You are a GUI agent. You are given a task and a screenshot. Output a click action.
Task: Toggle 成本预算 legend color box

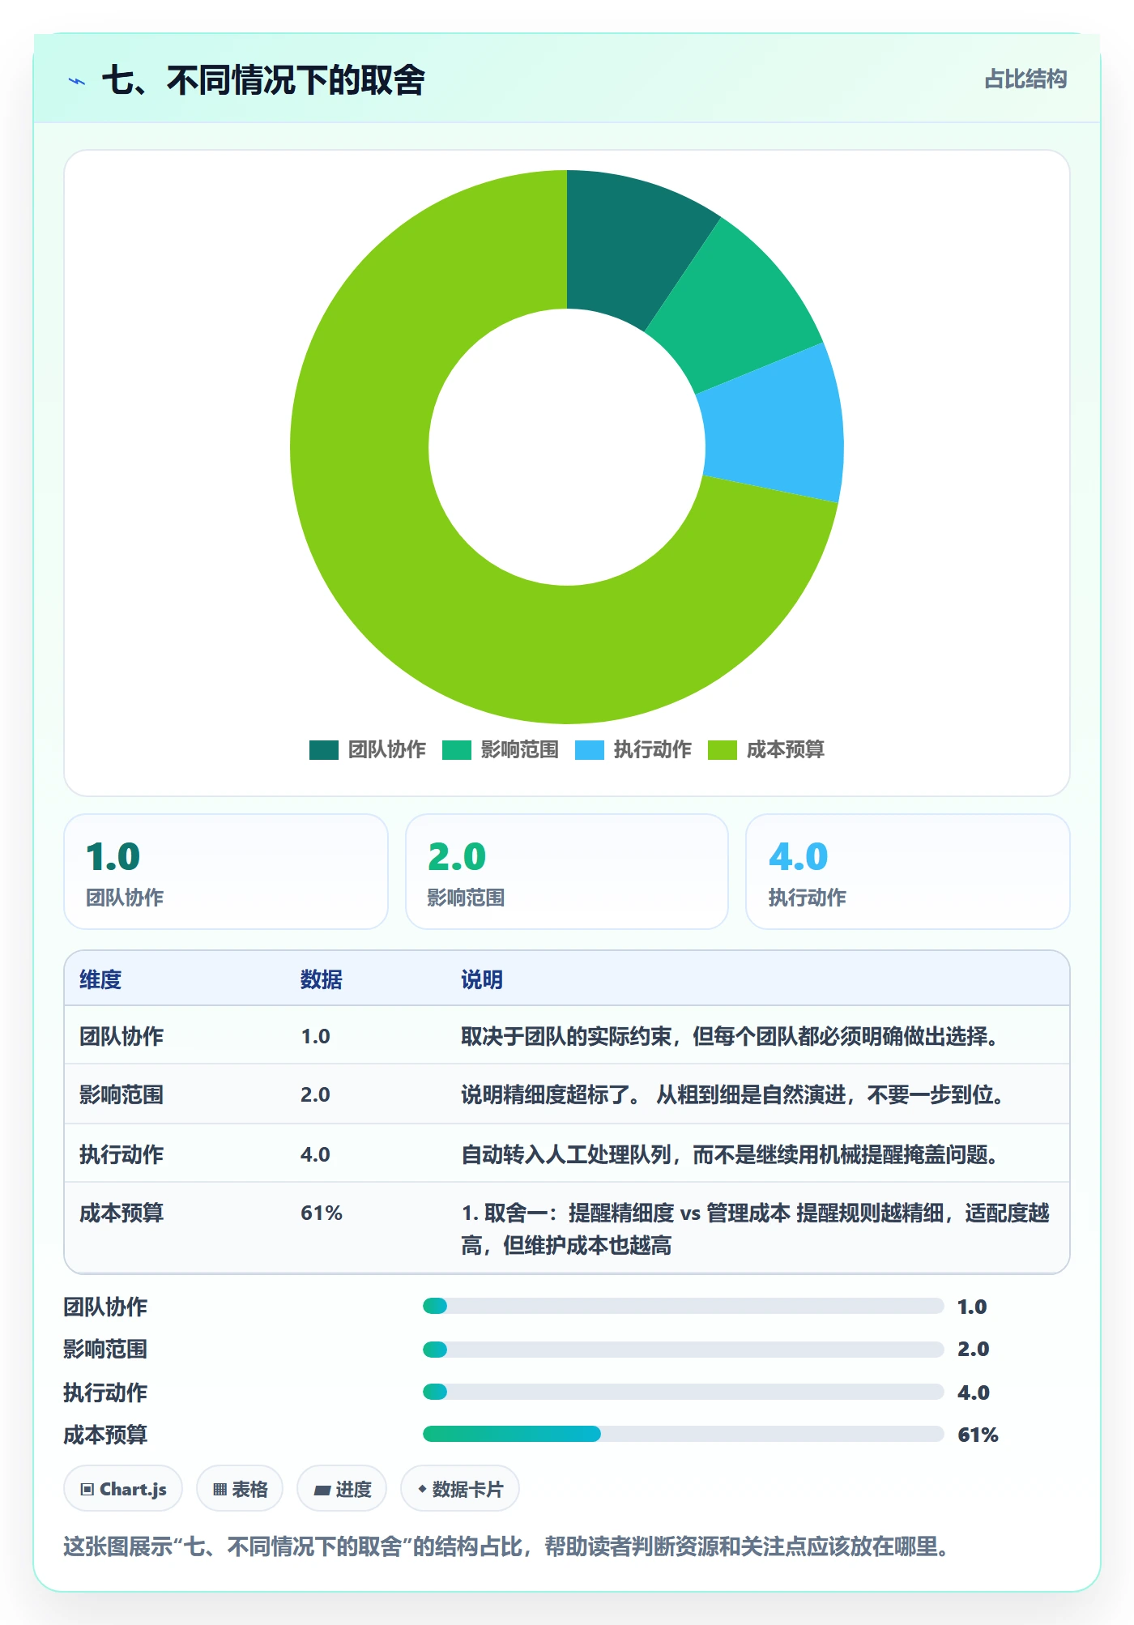coord(722,750)
